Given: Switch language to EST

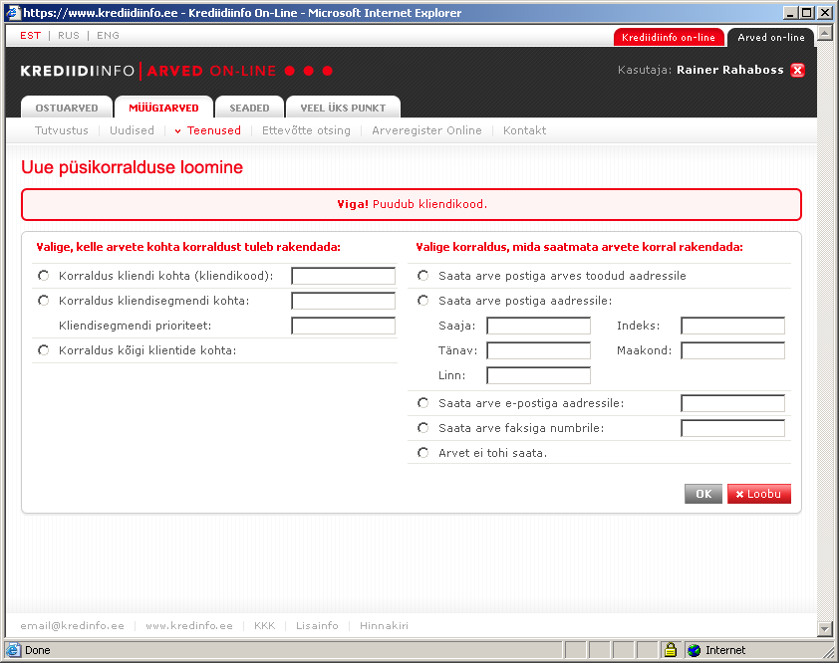Looking at the screenshot, I should 31,35.
